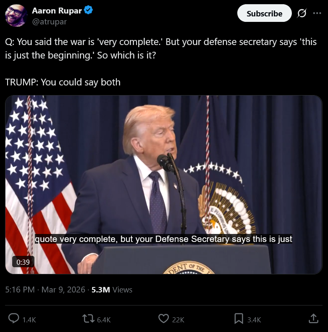
Task: Click the 6.4K repost count
Action: [104, 319]
